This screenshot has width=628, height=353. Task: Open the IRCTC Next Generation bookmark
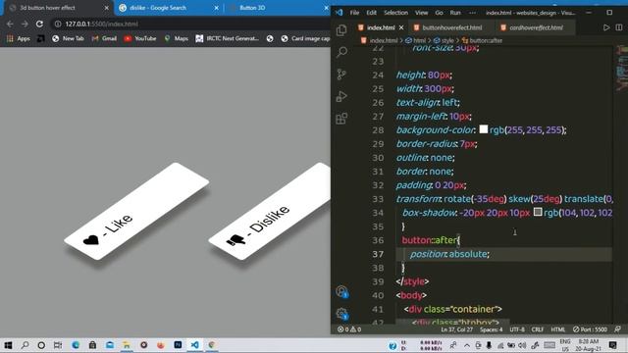point(227,39)
